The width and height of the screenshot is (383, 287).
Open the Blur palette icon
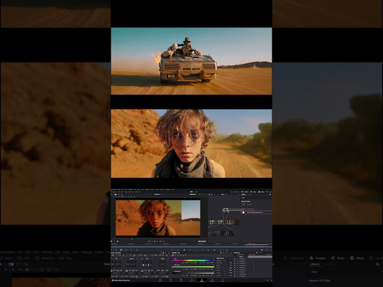pos(208,250)
